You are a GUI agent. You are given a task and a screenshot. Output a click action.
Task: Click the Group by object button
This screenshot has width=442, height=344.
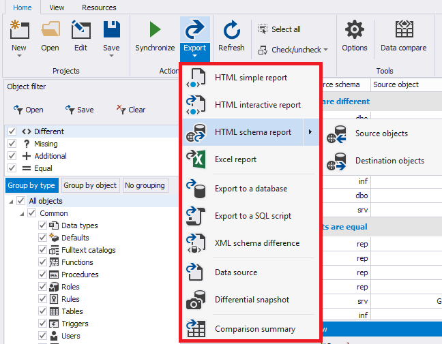[x=90, y=185]
